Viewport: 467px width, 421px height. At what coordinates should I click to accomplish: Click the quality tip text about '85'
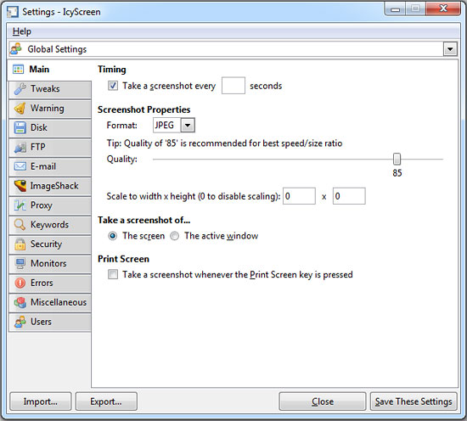(x=224, y=143)
